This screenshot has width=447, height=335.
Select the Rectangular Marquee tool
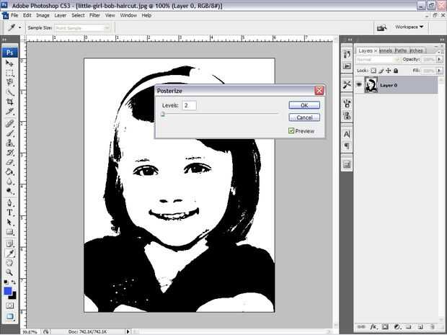[9, 73]
